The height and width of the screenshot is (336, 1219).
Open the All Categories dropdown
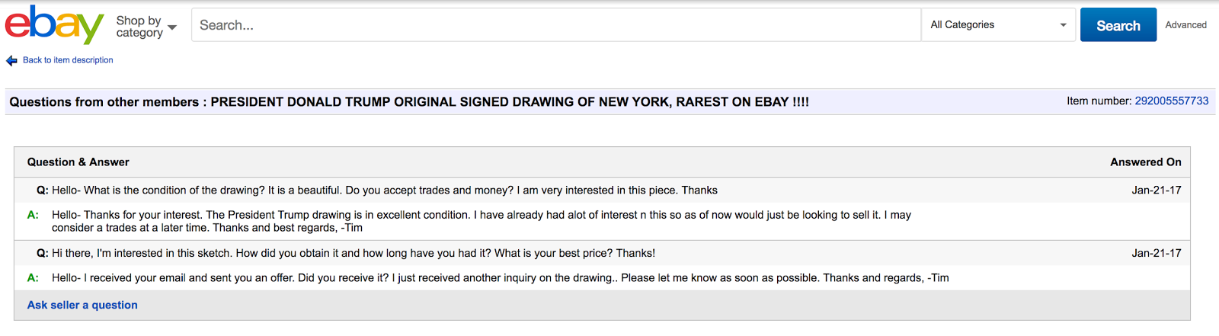pyautogui.click(x=998, y=25)
